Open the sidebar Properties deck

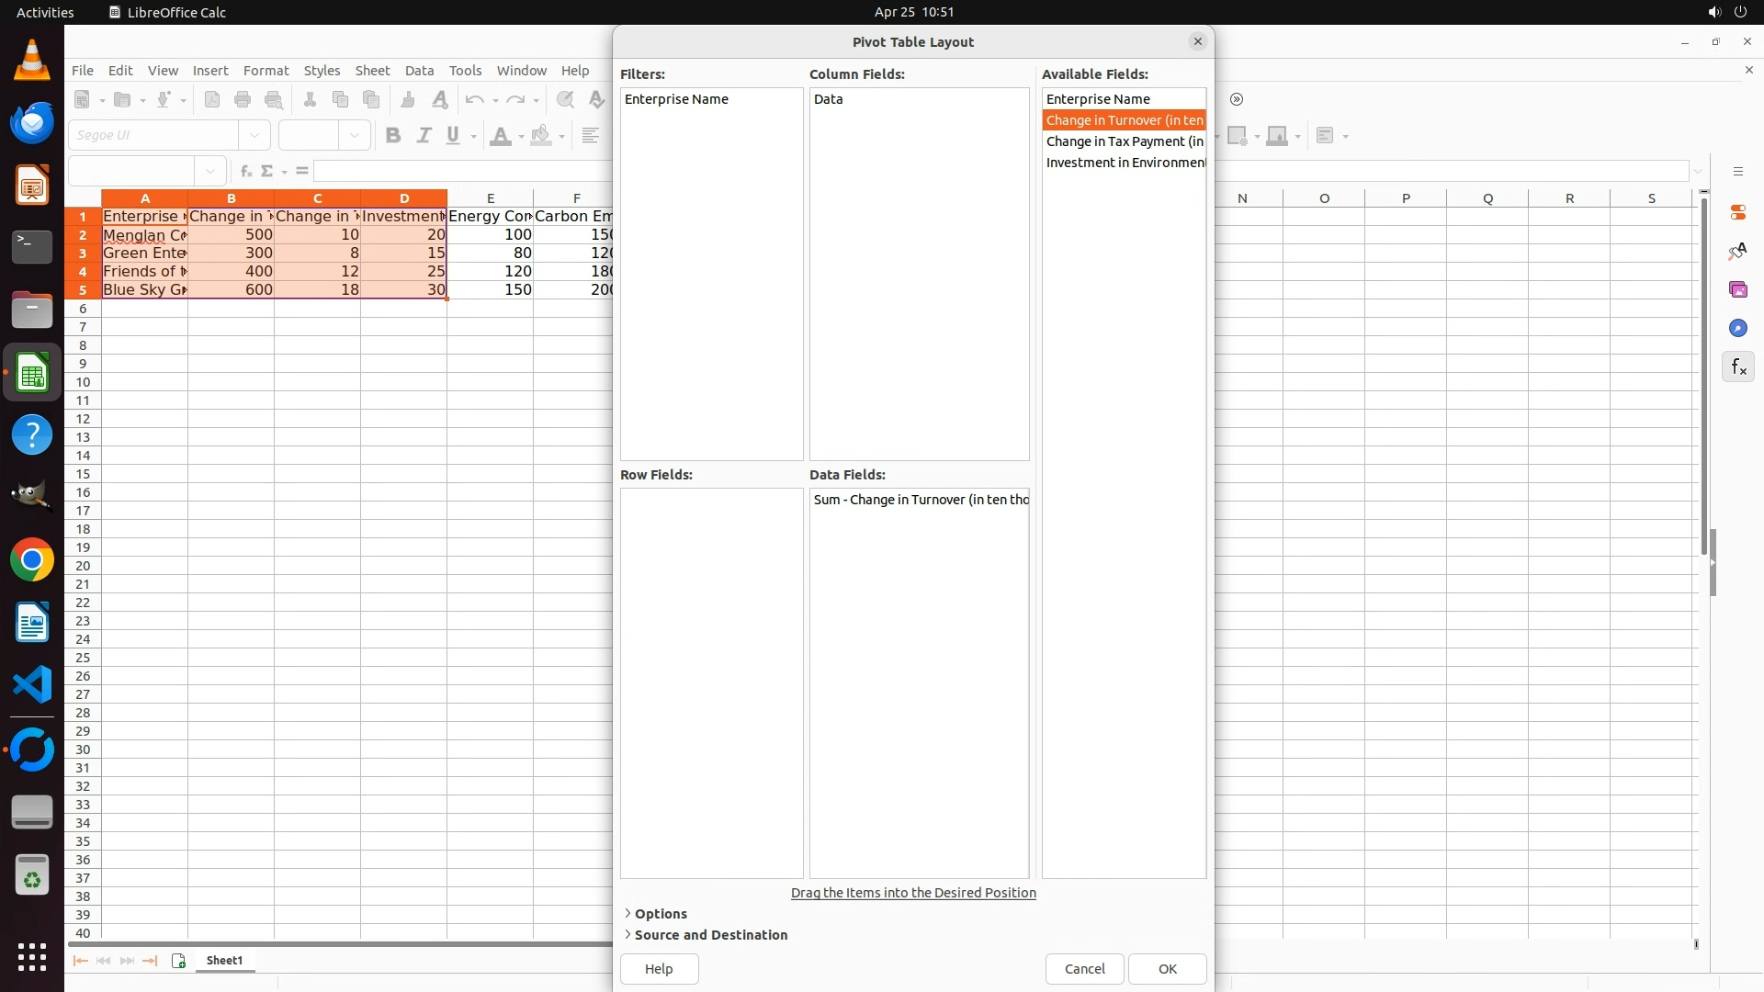click(1737, 212)
